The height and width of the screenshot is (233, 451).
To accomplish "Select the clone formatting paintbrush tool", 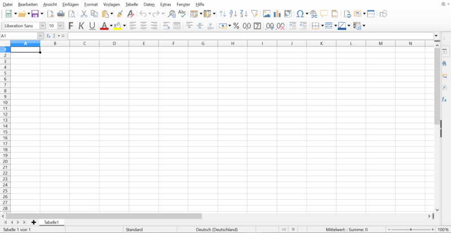I will 120,14.
